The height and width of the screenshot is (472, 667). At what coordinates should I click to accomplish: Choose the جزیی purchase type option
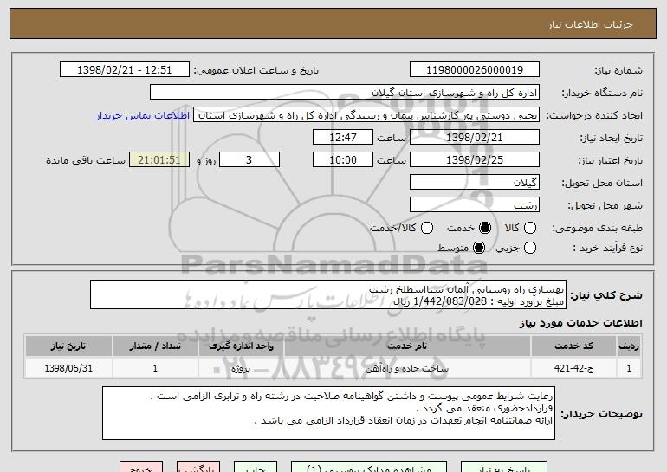(x=529, y=248)
